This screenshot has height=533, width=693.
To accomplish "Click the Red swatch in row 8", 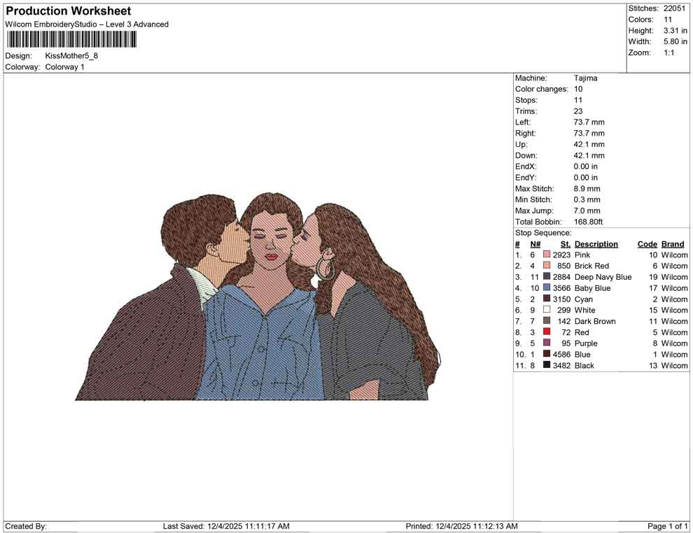I will point(547,332).
